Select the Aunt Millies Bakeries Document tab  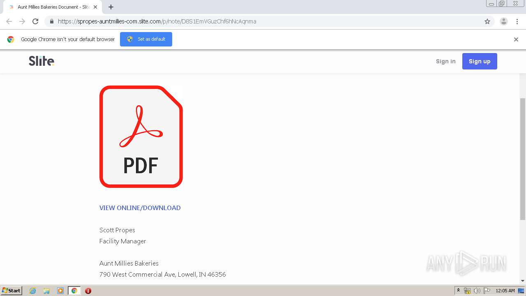pos(52,7)
